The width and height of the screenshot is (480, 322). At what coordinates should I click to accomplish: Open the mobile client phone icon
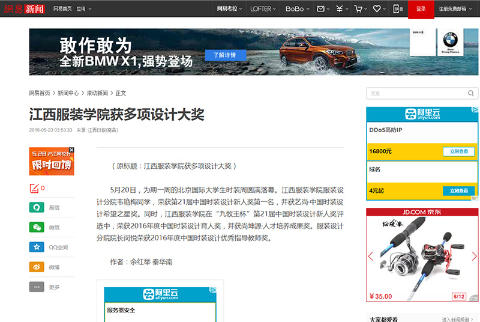[x=398, y=8]
